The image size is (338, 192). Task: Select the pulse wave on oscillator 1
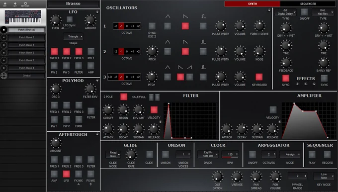pos(203,26)
